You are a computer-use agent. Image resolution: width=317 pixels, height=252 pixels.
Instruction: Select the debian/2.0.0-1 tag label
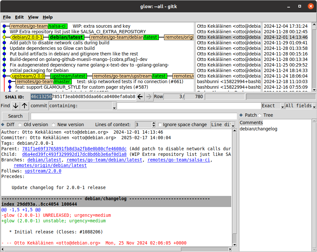(27, 37)
